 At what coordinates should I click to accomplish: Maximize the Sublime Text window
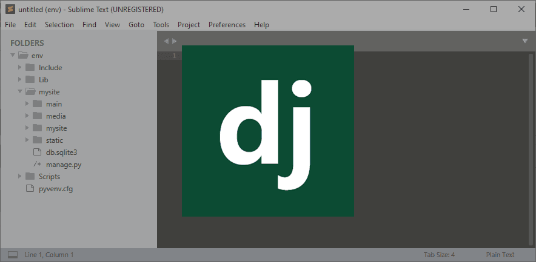[x=494, y=9]
